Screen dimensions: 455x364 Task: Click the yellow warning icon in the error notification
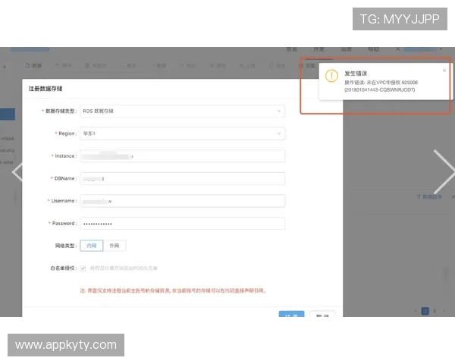click(331, 76)
